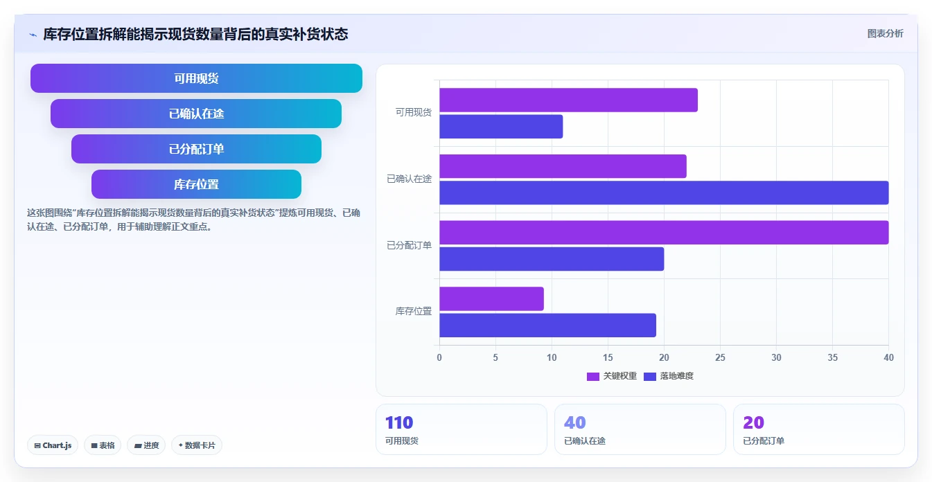Click the Chart.js tag chip

click(53, 445)
